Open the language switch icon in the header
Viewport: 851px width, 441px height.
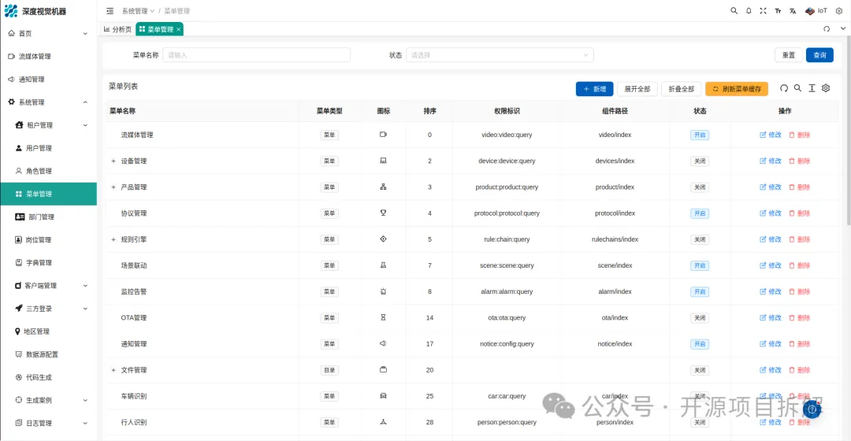click(793, 11)
